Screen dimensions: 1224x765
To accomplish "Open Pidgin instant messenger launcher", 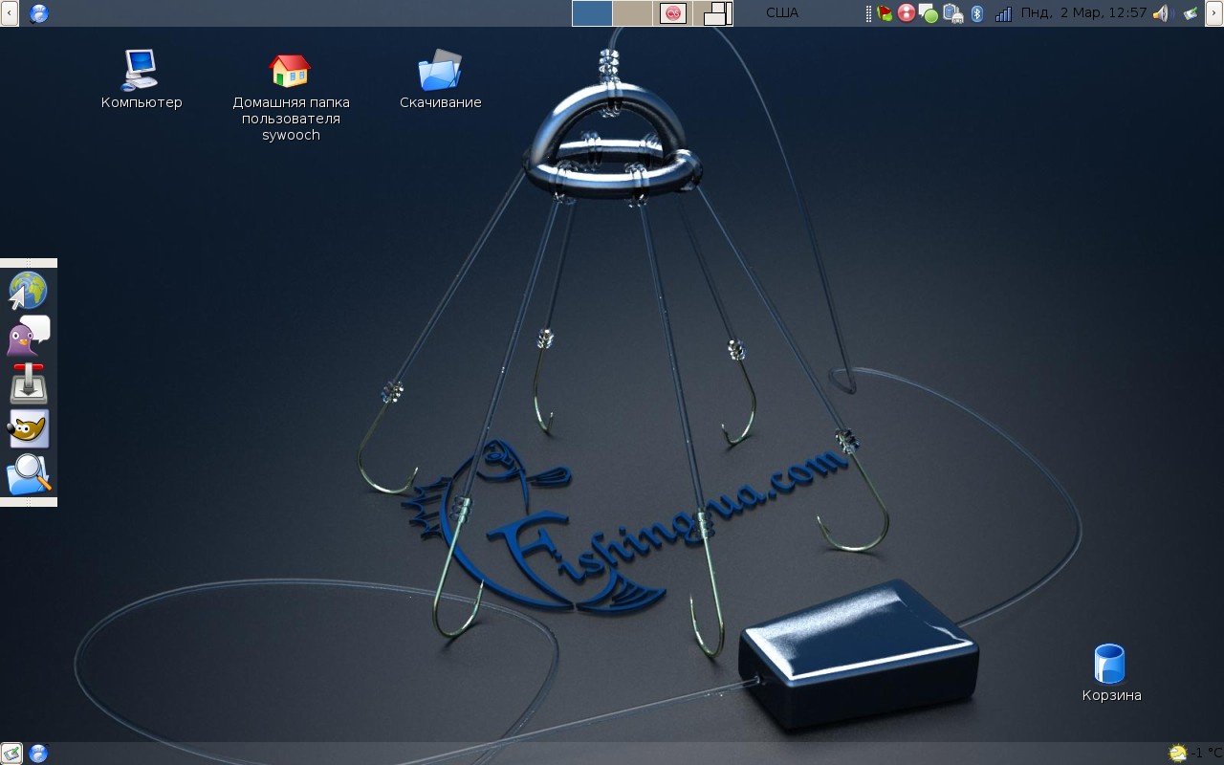I will 28,337.
